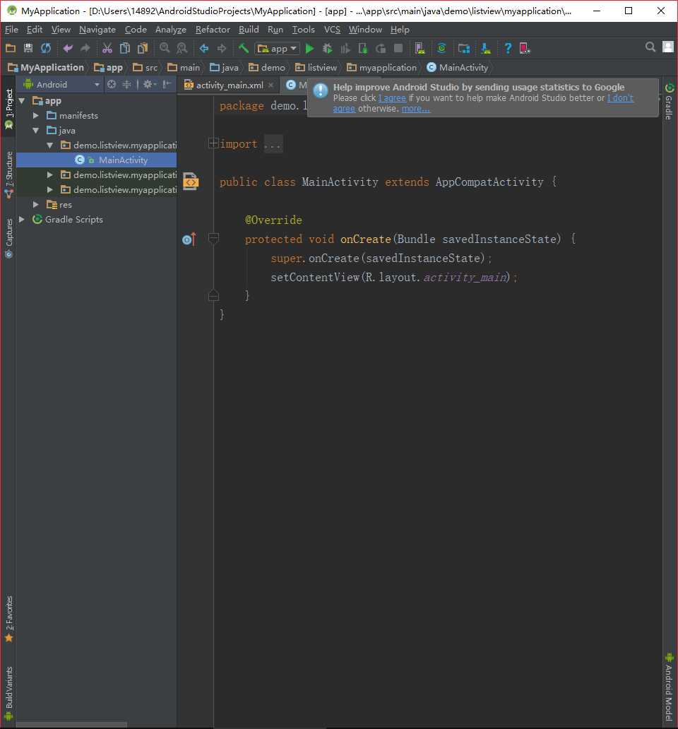
Task: Open the Project panel gear settings
Action: pyautogui.click(x=150, y=85)
